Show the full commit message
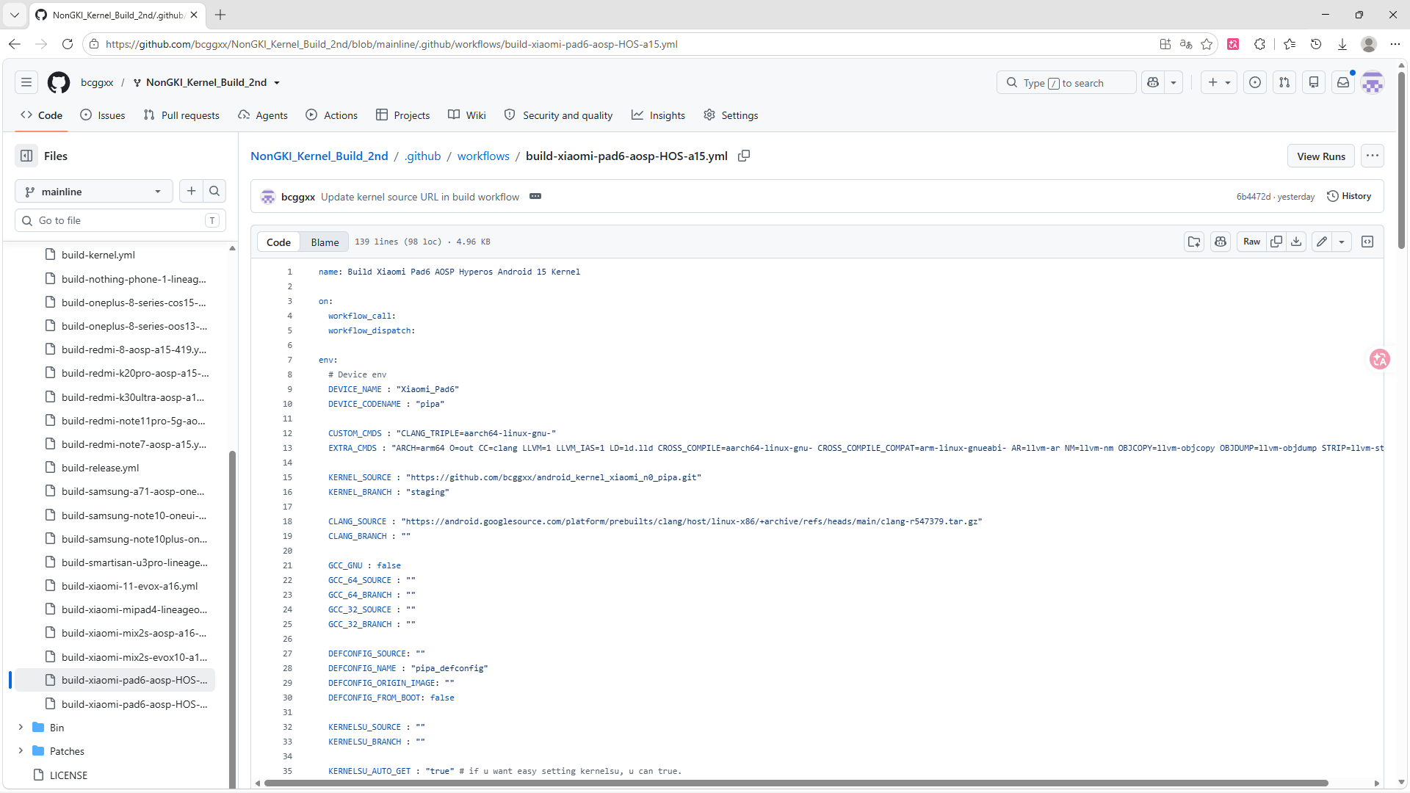Screen dimensions: 1410x793 (x=535, y=196)
